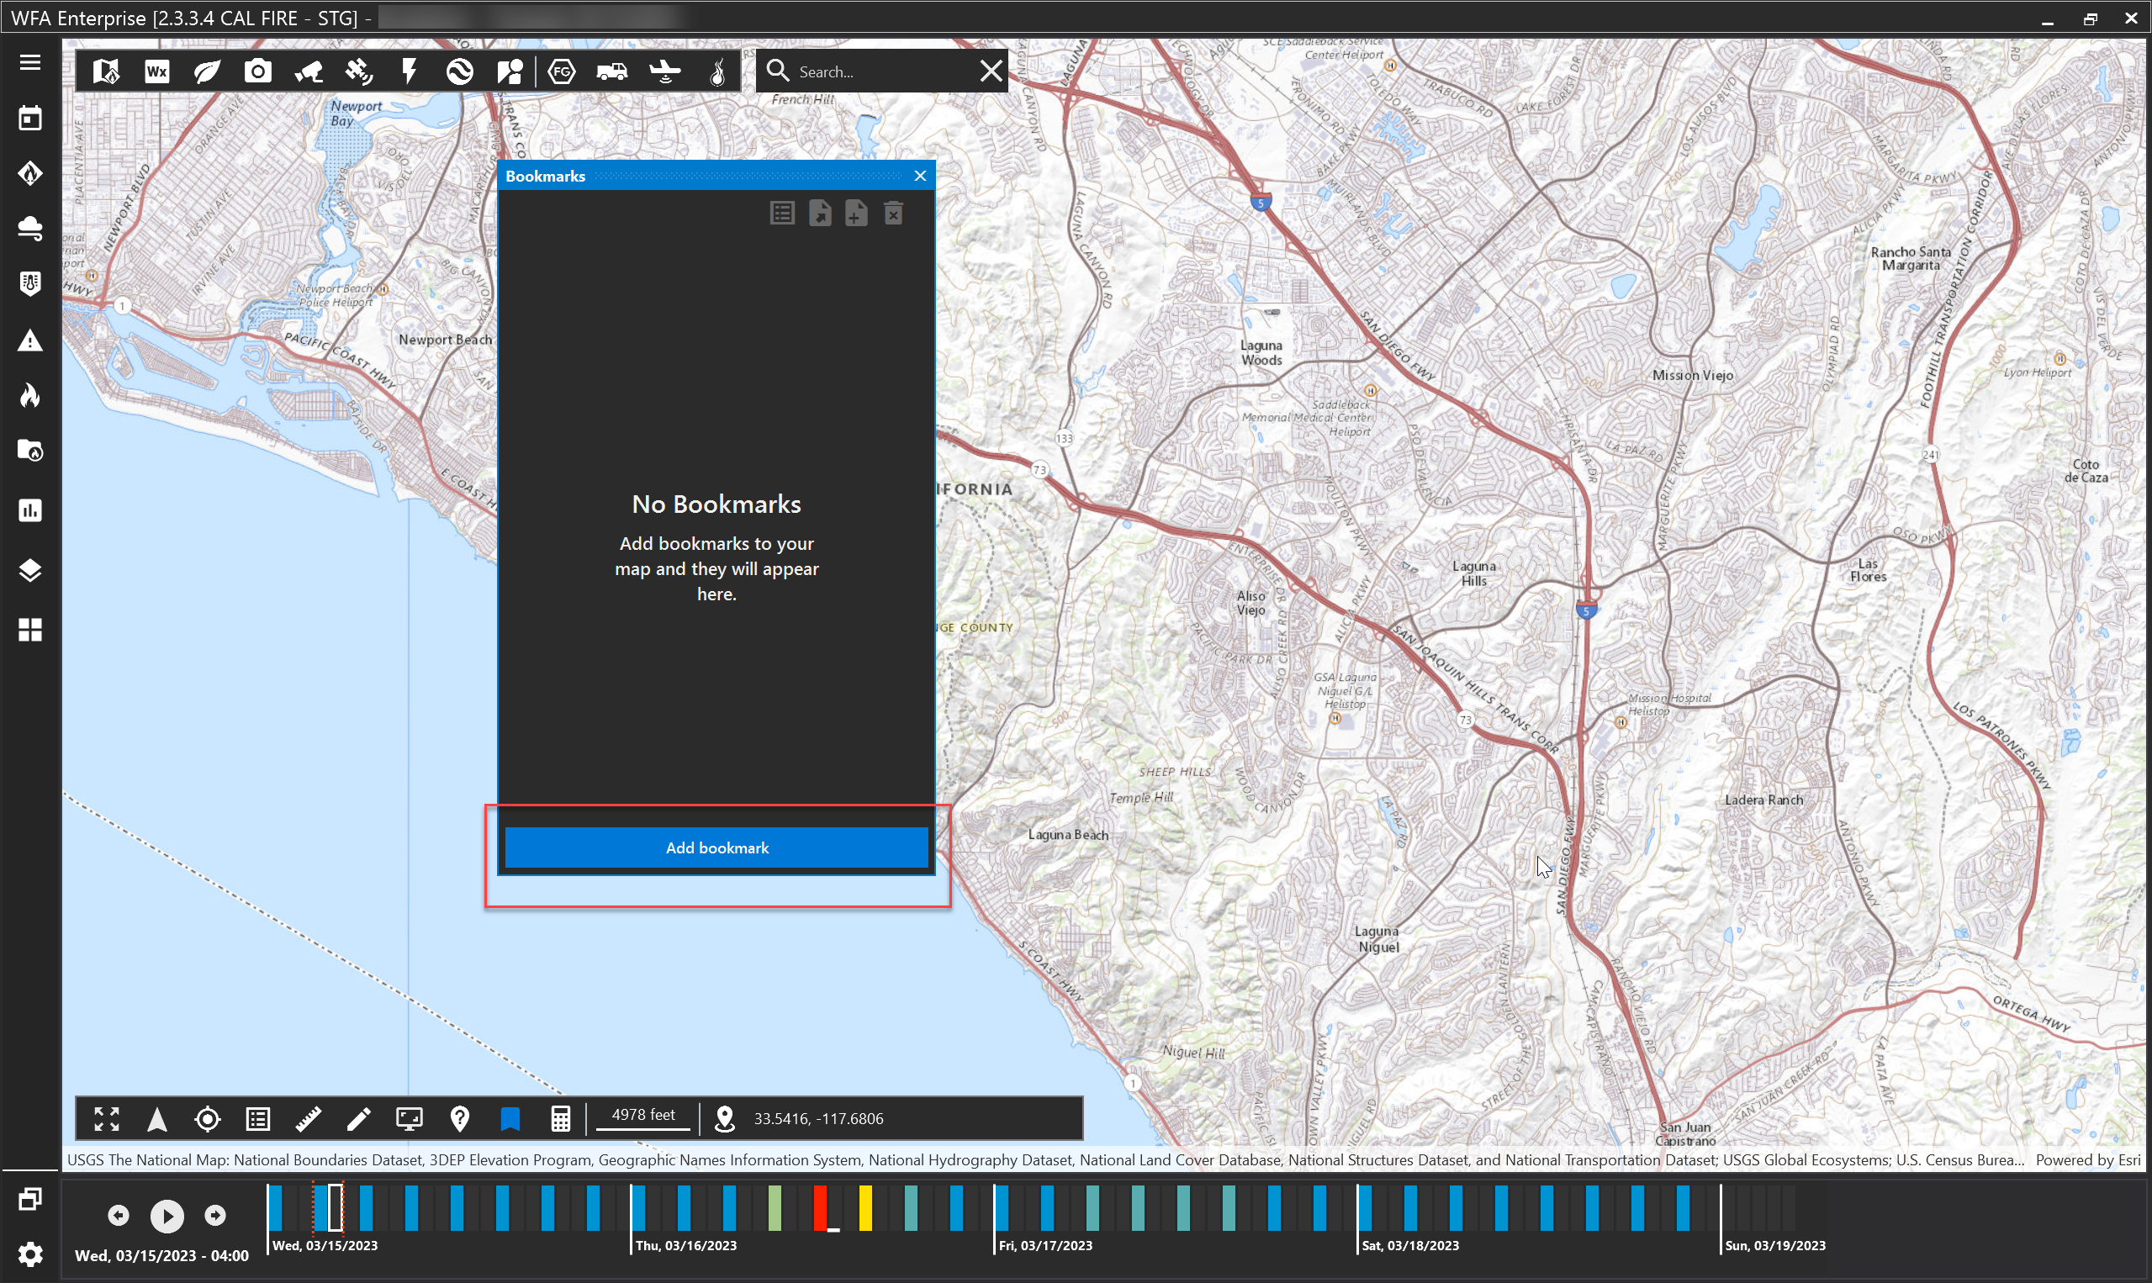Open the calculator tool icon
This screenshot has height=1283, width=2152.
click(560, 1119)
